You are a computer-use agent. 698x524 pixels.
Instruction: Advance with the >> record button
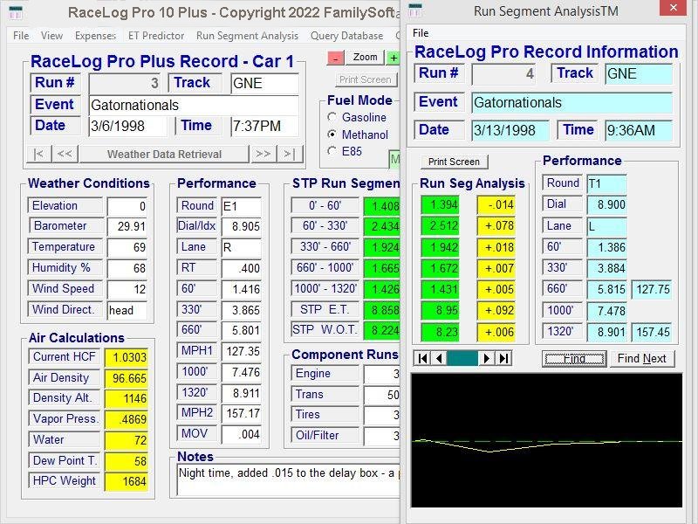click(x=262, y=155)
